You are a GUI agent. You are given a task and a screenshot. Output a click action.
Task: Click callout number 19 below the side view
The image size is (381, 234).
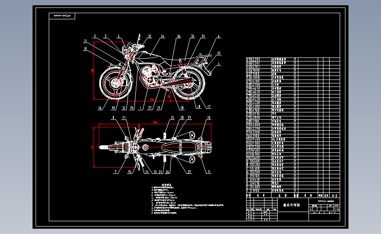pyautogui.click(x=113, y=108)
